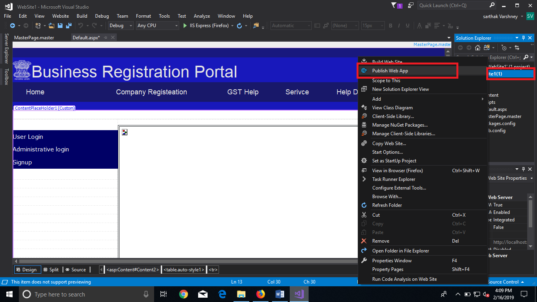Image resolution: width=537 pixels, height=302 pixels.
Task: Click the GST Help navigation link
Action: coord(243,92)
